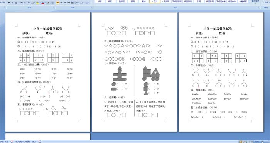Apply Italic formatting in the ribbon
This screenshot has width=270, height=143.
coord(12,3)
